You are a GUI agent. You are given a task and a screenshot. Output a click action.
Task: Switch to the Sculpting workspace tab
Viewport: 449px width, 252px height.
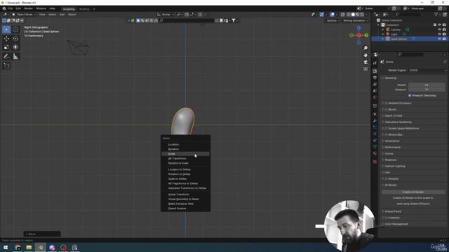(x=69, y=9)
